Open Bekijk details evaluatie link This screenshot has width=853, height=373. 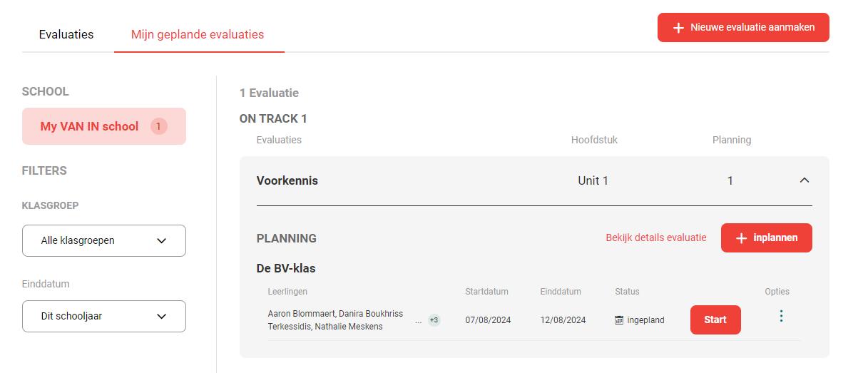tap(656, 237)
